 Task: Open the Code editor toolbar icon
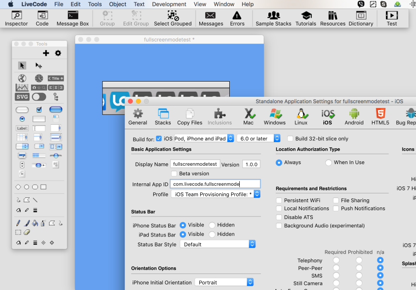click(42, 19)
